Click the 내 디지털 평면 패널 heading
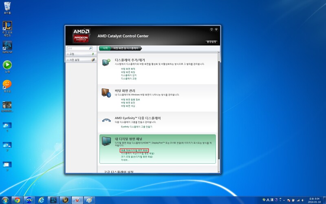 click(128, 139)
